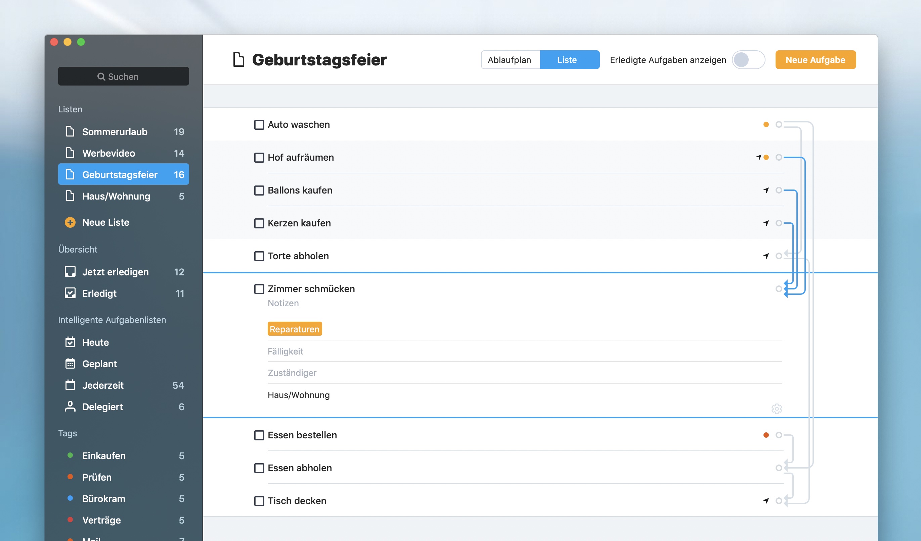Screen dimensions: 921x541
Task: Create a task with Neue Aufgabe button
Action: click(x=816, y=60)
